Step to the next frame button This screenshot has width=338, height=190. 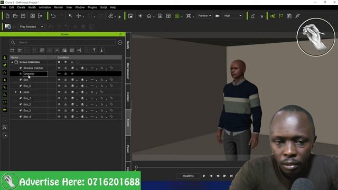click(224, 176)
